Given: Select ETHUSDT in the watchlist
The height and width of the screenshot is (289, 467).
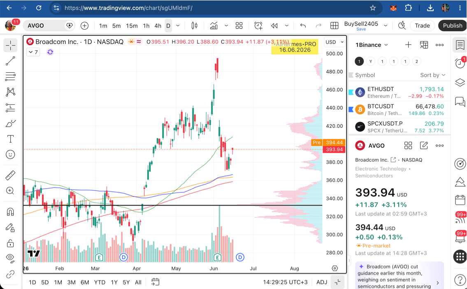Looking at the screenshot, I should (x=400, y=92).
